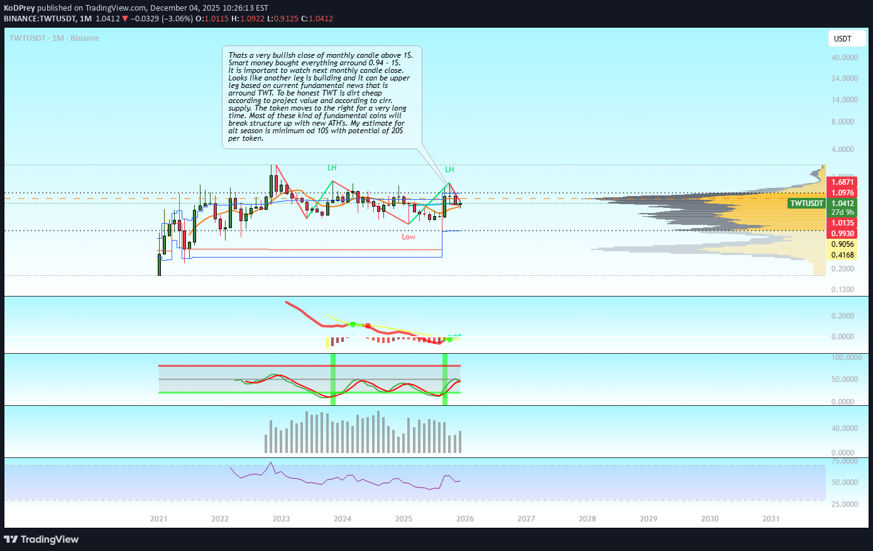
Task: Click BINANCE:TWTUSDT symbol in the header
Action: click(x=40, y=19)
